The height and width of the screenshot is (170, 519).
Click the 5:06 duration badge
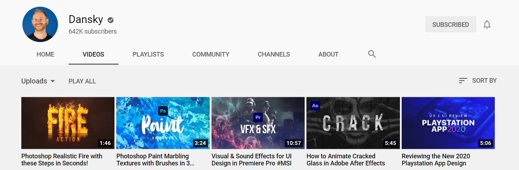click(486, 143)
